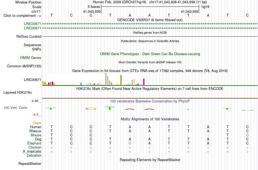
Task: Open the Common dbSNP(155) track label
Action: click(24, 66)
